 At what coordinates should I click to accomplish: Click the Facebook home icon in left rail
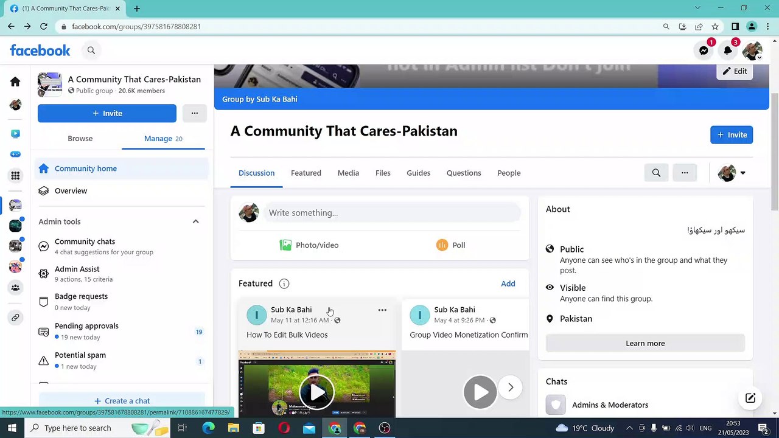tap(15, 82)
